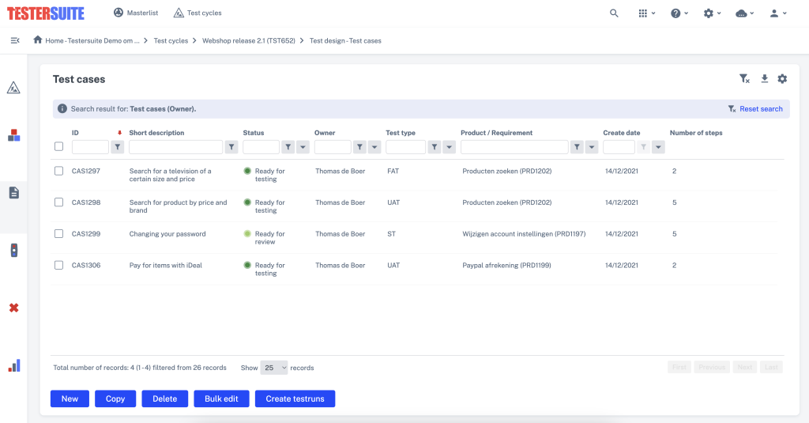This screenshot has height=423, width=809.
Task: Collapse the sidebar menu icon
Action: coord(15,40)
